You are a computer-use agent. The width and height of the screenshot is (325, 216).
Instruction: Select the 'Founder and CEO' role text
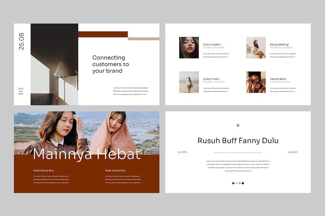pos(214,82)
